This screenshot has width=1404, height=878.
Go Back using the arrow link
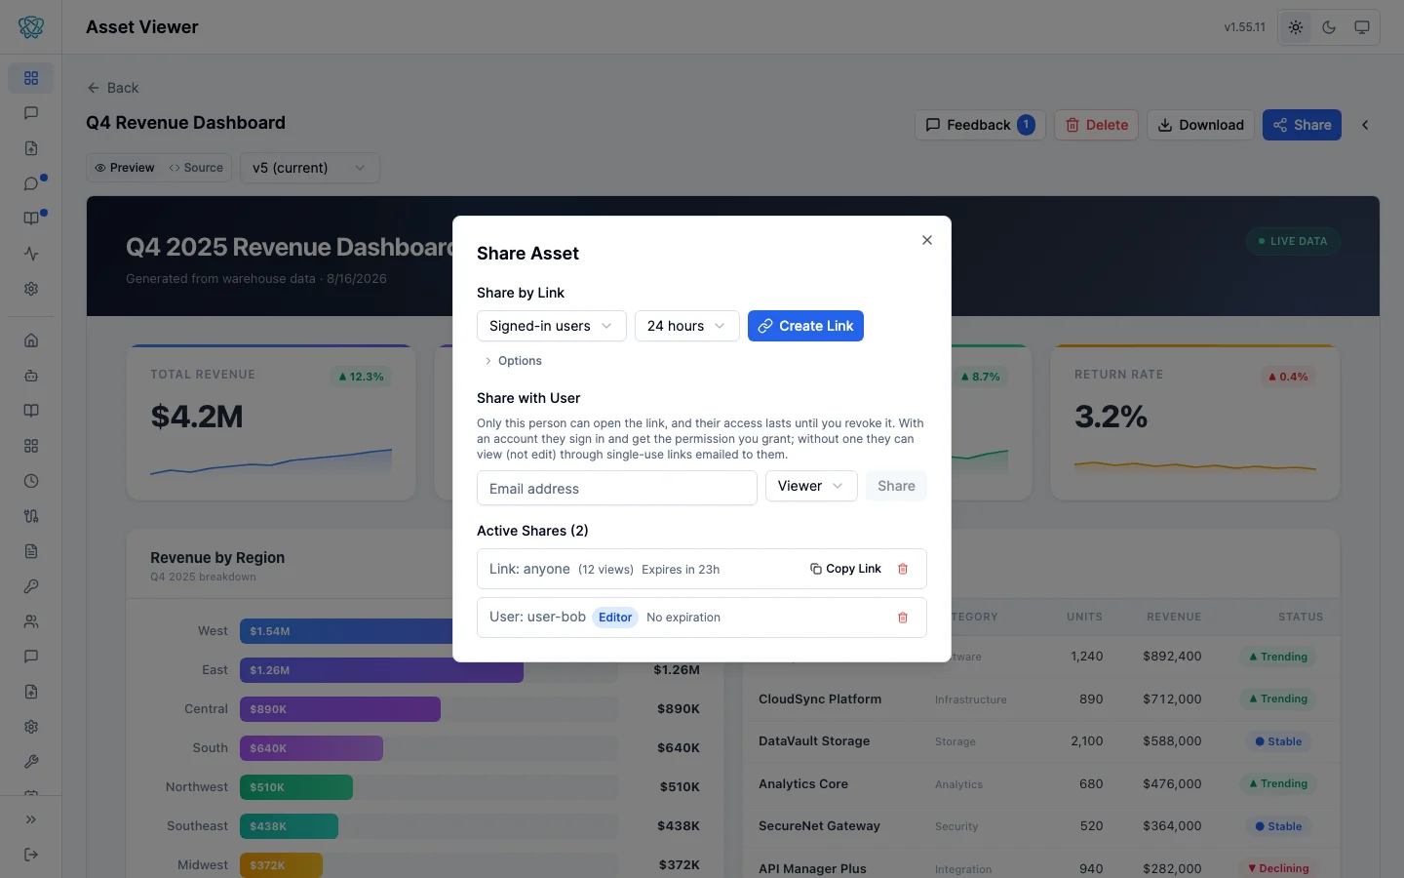pyautogui.click(x=113, y=88)
